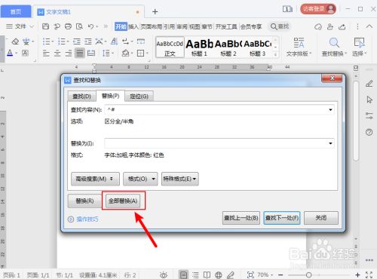Align text left in paragraph toolbar
This screenshot has width=377, height=279.
pyautogui.click(x=46, y=53)
